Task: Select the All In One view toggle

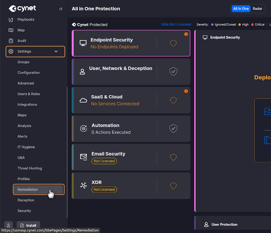Action: (241, 9)
